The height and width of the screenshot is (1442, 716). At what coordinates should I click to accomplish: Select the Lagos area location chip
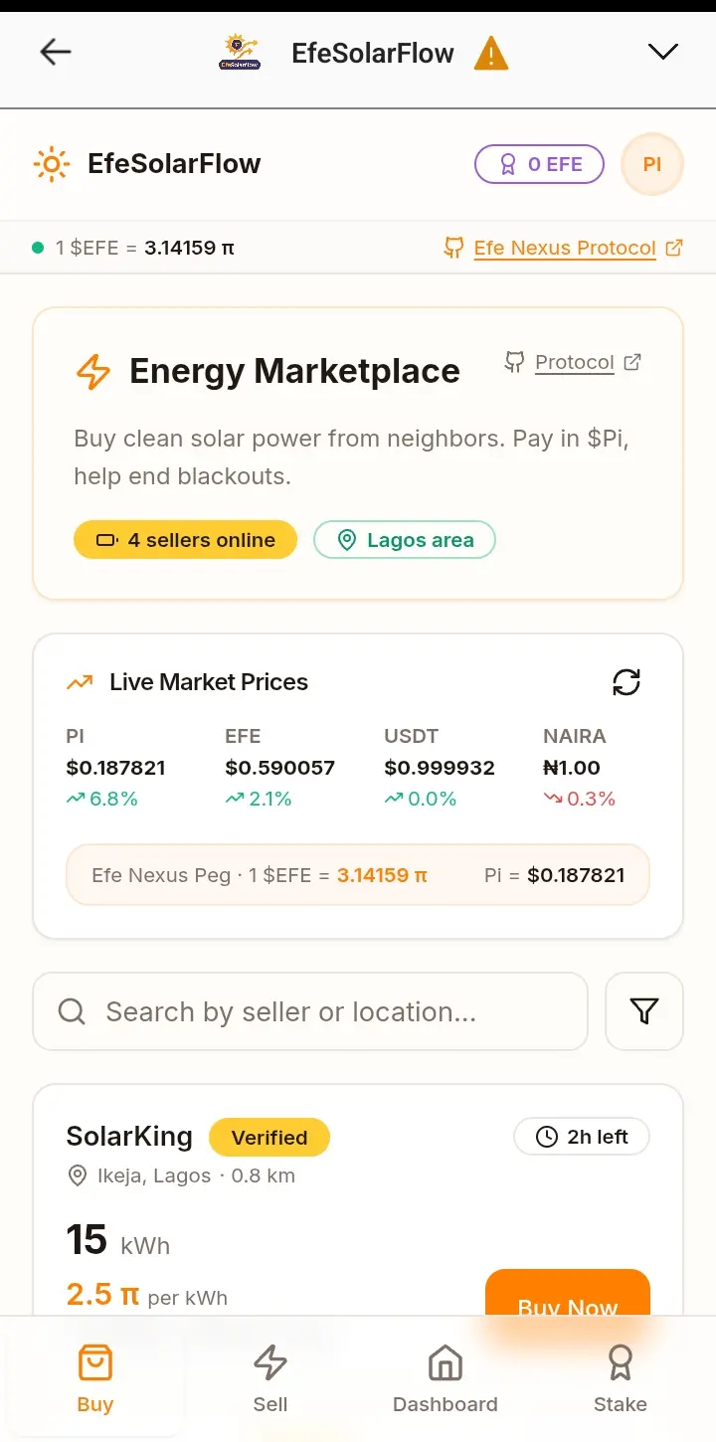tap(405, 540)
